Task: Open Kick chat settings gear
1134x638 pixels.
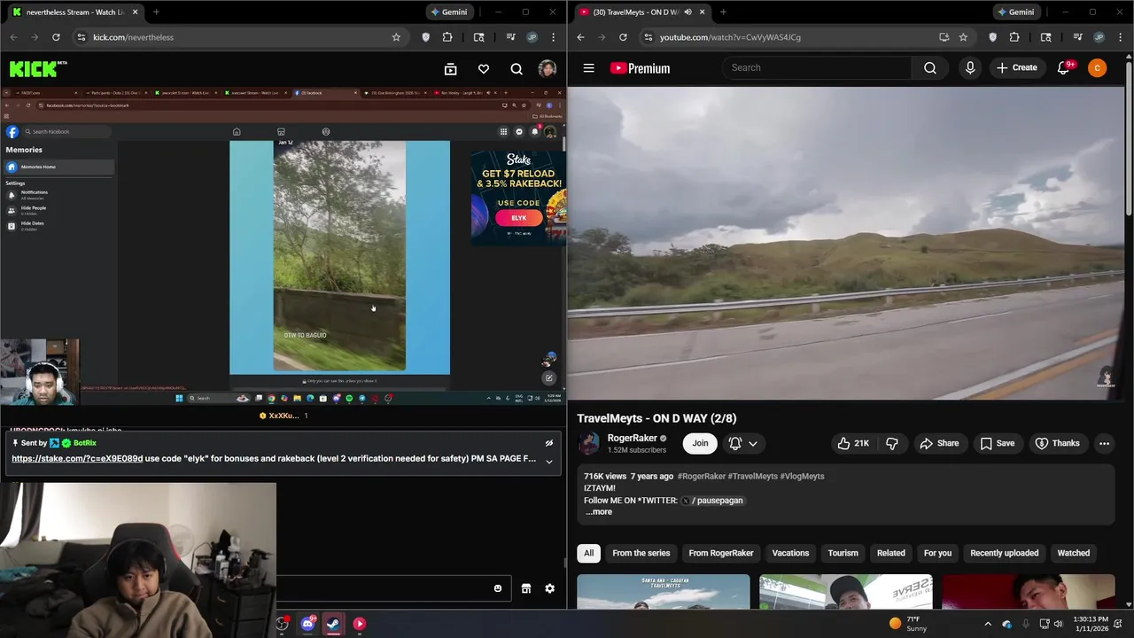Action: point(549,588)
